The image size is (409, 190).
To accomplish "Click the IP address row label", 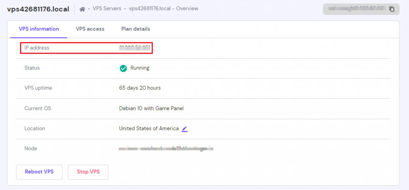I will tap(37, 48).
